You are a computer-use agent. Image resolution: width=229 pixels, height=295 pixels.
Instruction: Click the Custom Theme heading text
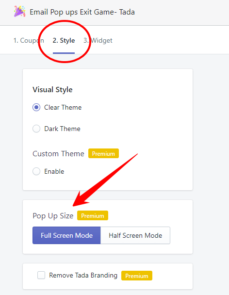click(x=58, y=154)
